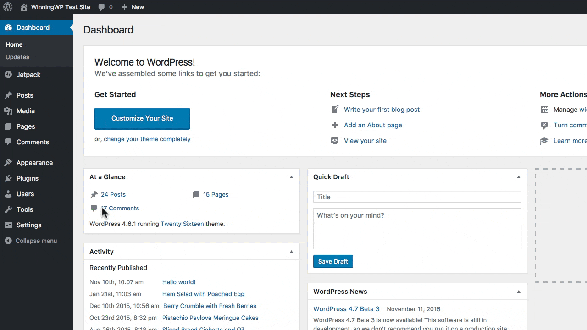587x330 pixels.
Task: Open Pistachio Pavlova Meringue Cakes post
Action: pos(210,318)
